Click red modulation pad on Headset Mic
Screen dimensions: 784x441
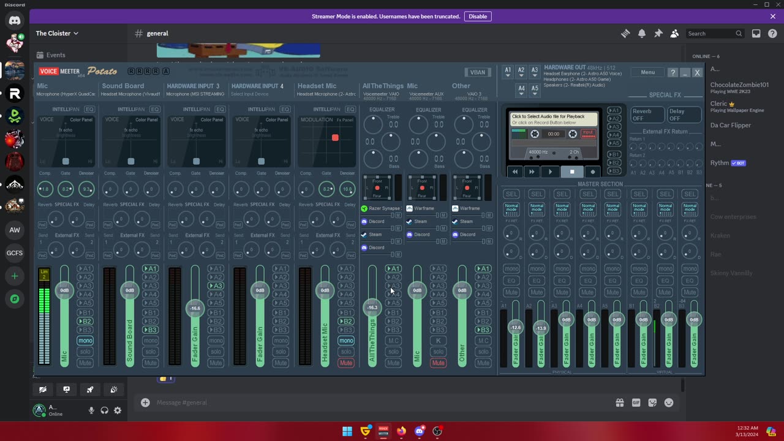335,138
